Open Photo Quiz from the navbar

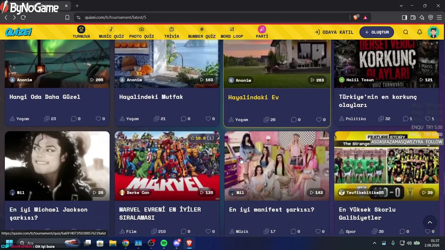click(x=141, y=32)
